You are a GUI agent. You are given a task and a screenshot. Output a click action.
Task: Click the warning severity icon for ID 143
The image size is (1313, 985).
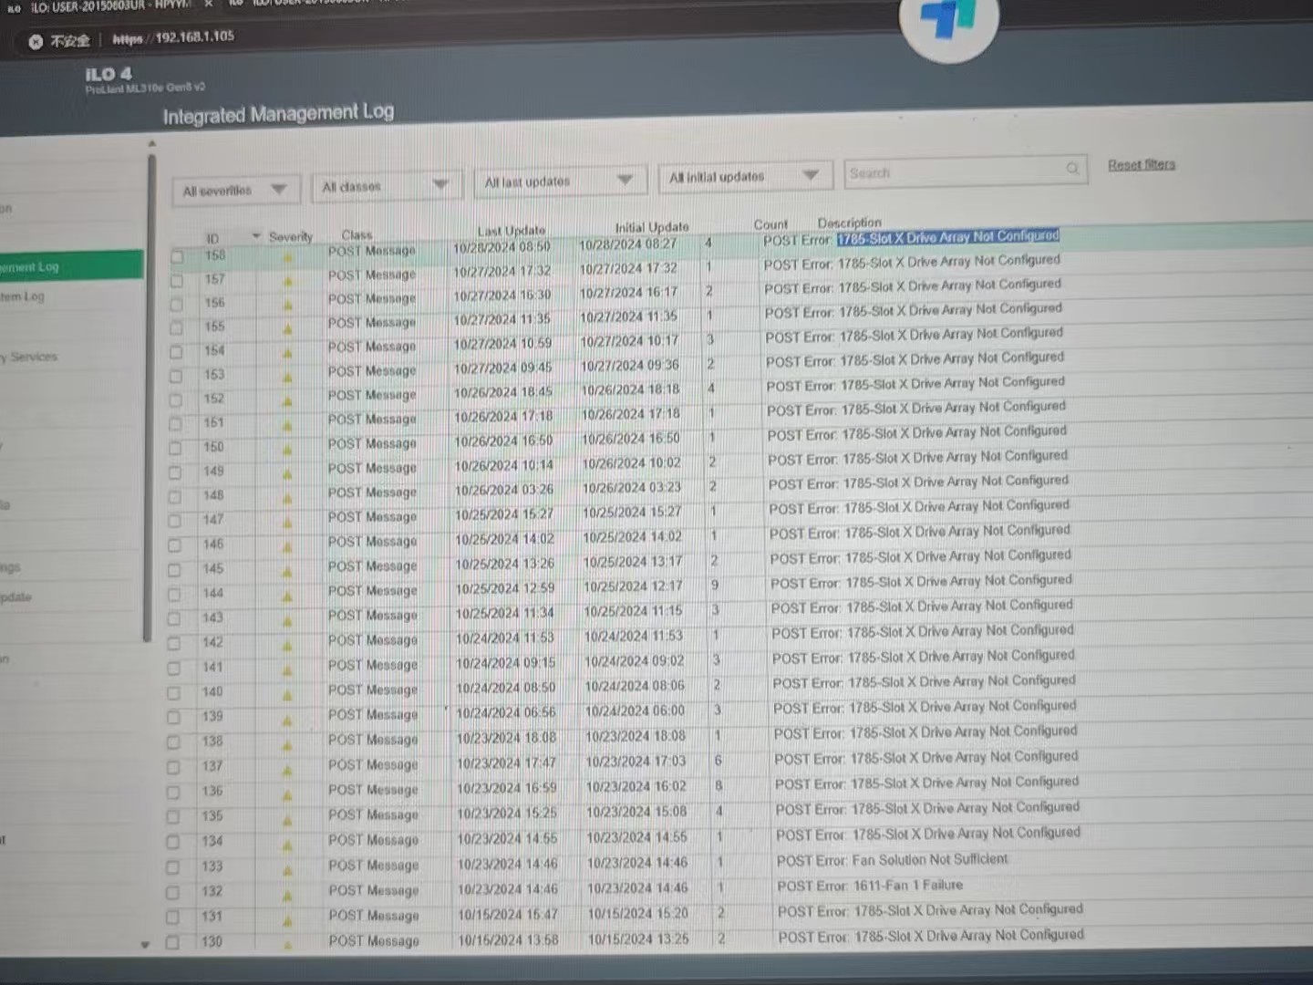tap(288, 621)
